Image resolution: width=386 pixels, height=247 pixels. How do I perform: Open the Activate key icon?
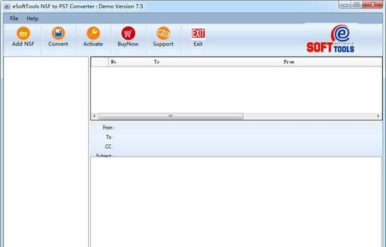(93, 33)
